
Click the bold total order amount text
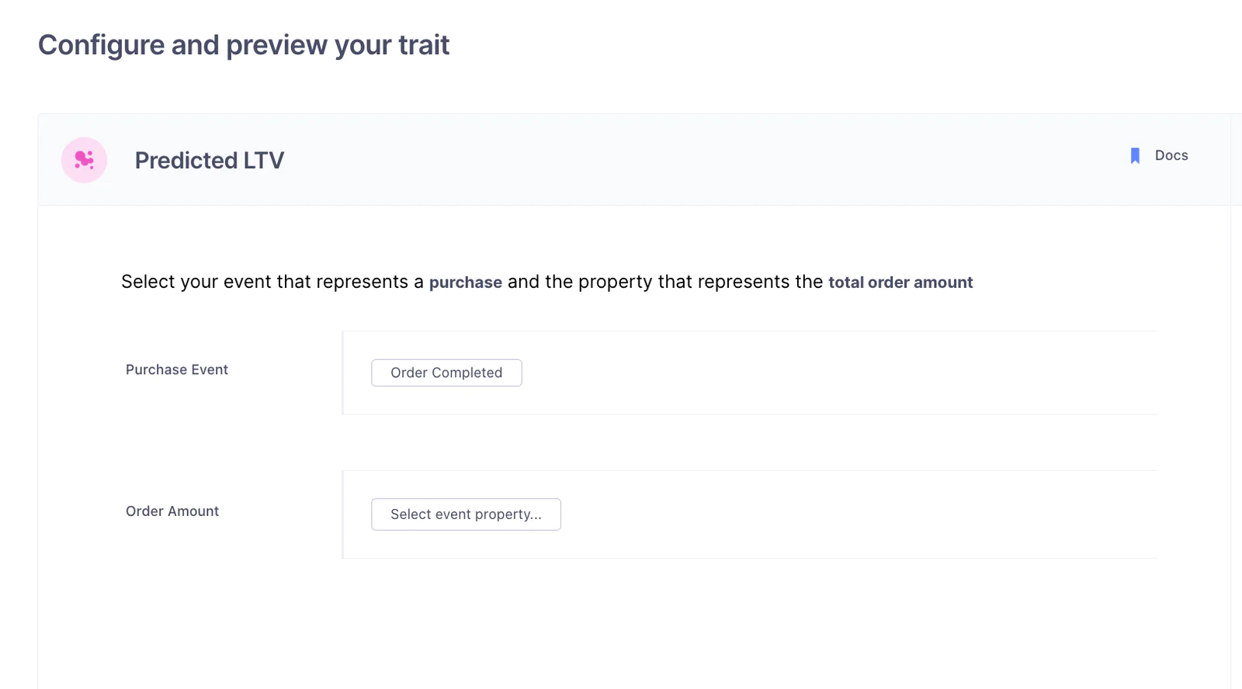[x=900, y=282]
